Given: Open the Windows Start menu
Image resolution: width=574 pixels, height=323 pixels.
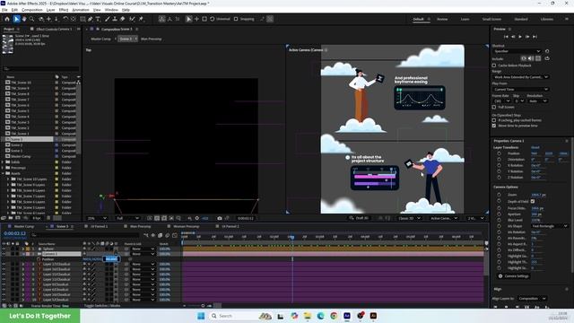Looking at the screenshot, I should pos(201,316).
